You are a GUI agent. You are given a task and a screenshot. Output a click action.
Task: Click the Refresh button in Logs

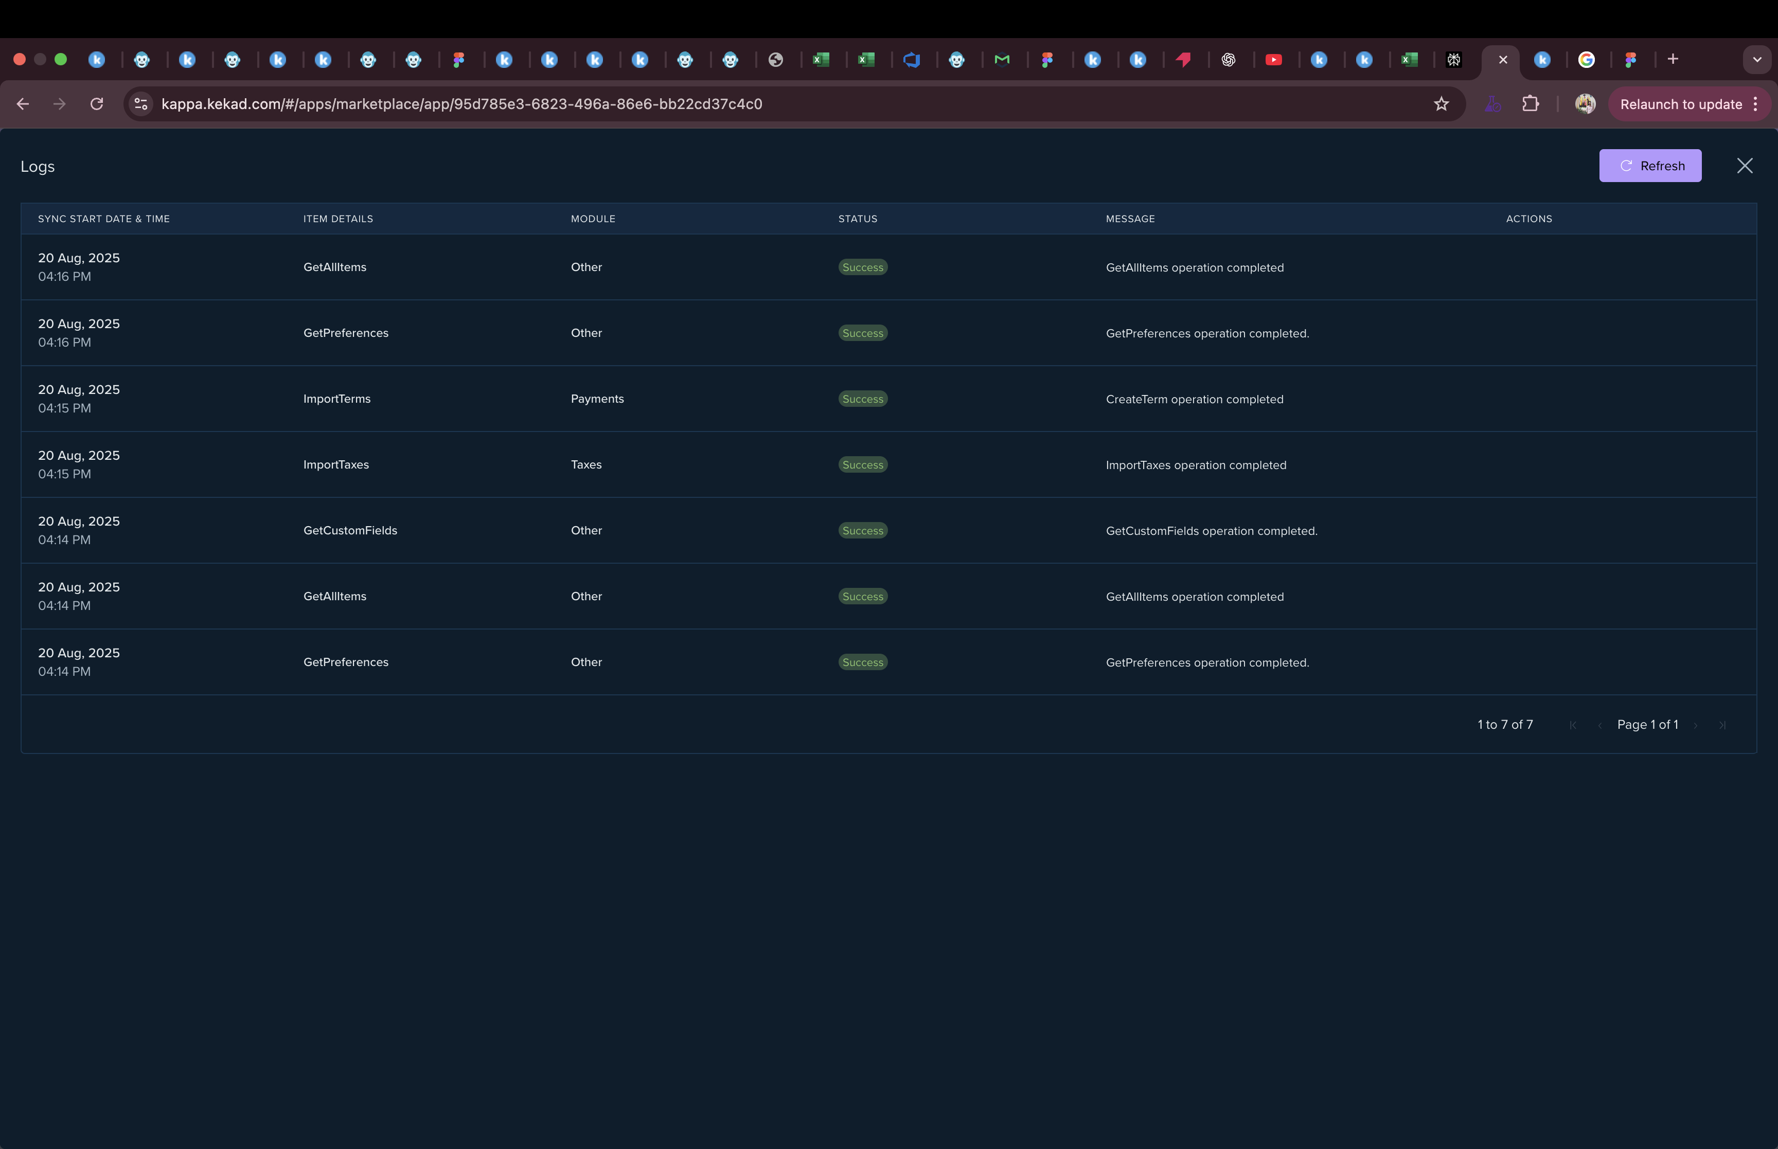pos(1650,166)
